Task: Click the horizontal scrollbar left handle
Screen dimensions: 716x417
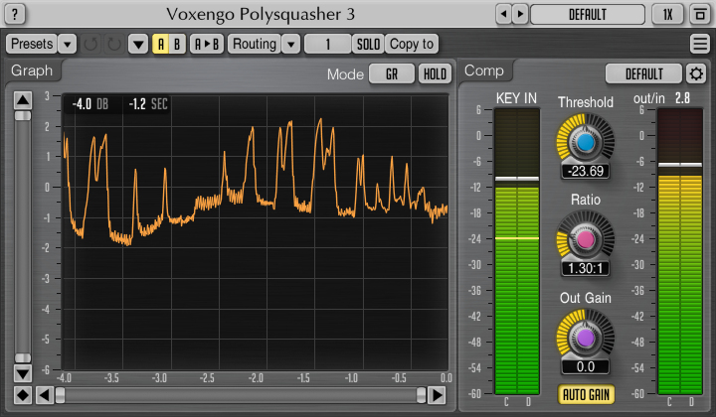Action: click(x=60, y=395)
